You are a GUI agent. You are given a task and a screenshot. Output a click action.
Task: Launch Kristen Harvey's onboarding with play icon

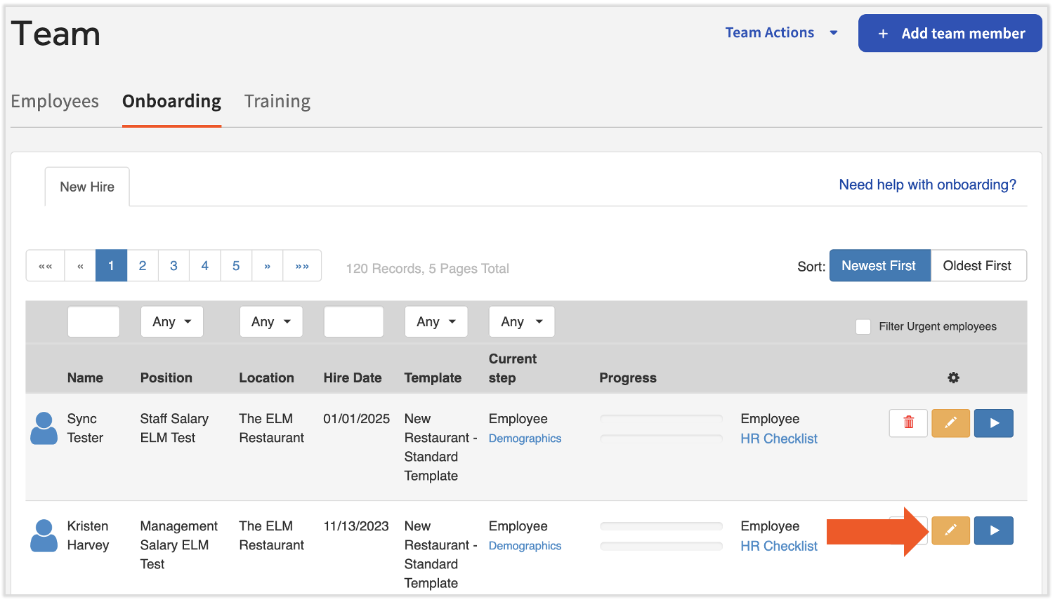pos(993,530)
